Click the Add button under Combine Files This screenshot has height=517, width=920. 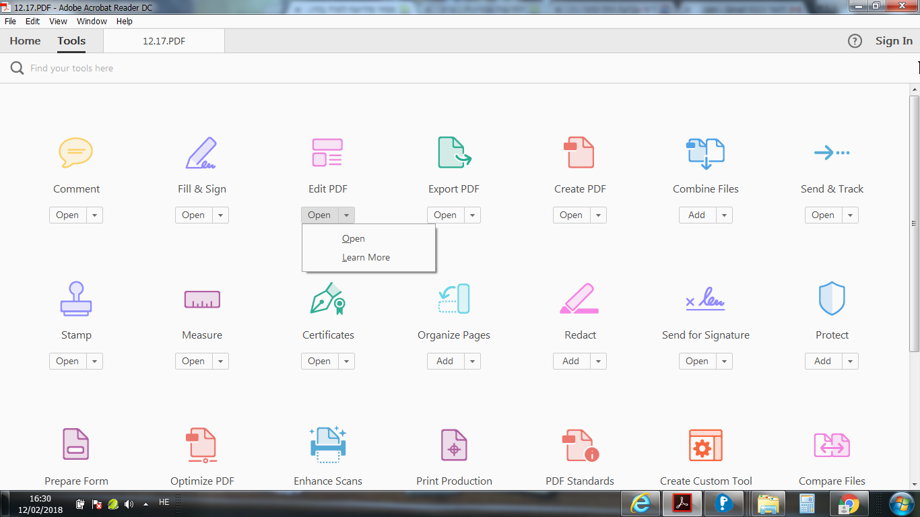point(697,215)
